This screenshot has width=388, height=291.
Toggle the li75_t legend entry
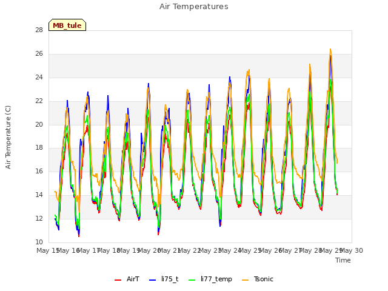[x=164, y=279]
